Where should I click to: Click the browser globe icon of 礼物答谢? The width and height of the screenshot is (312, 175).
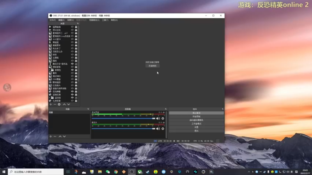pos(50,101)
